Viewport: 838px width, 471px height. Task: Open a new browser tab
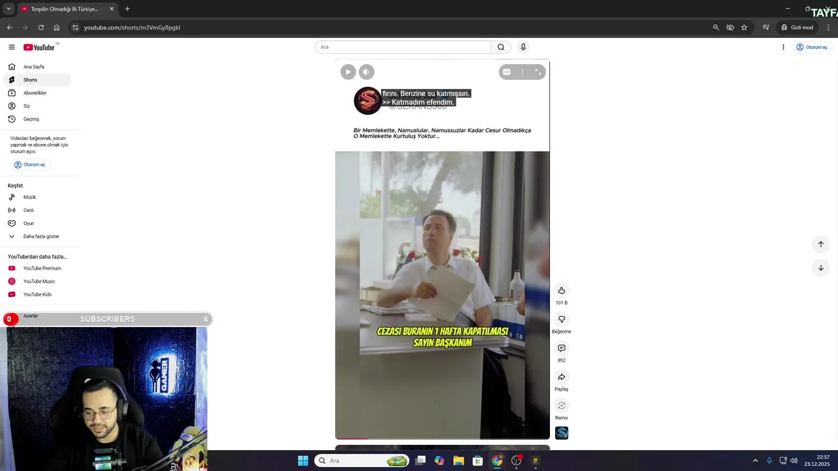tap(127, 9)
